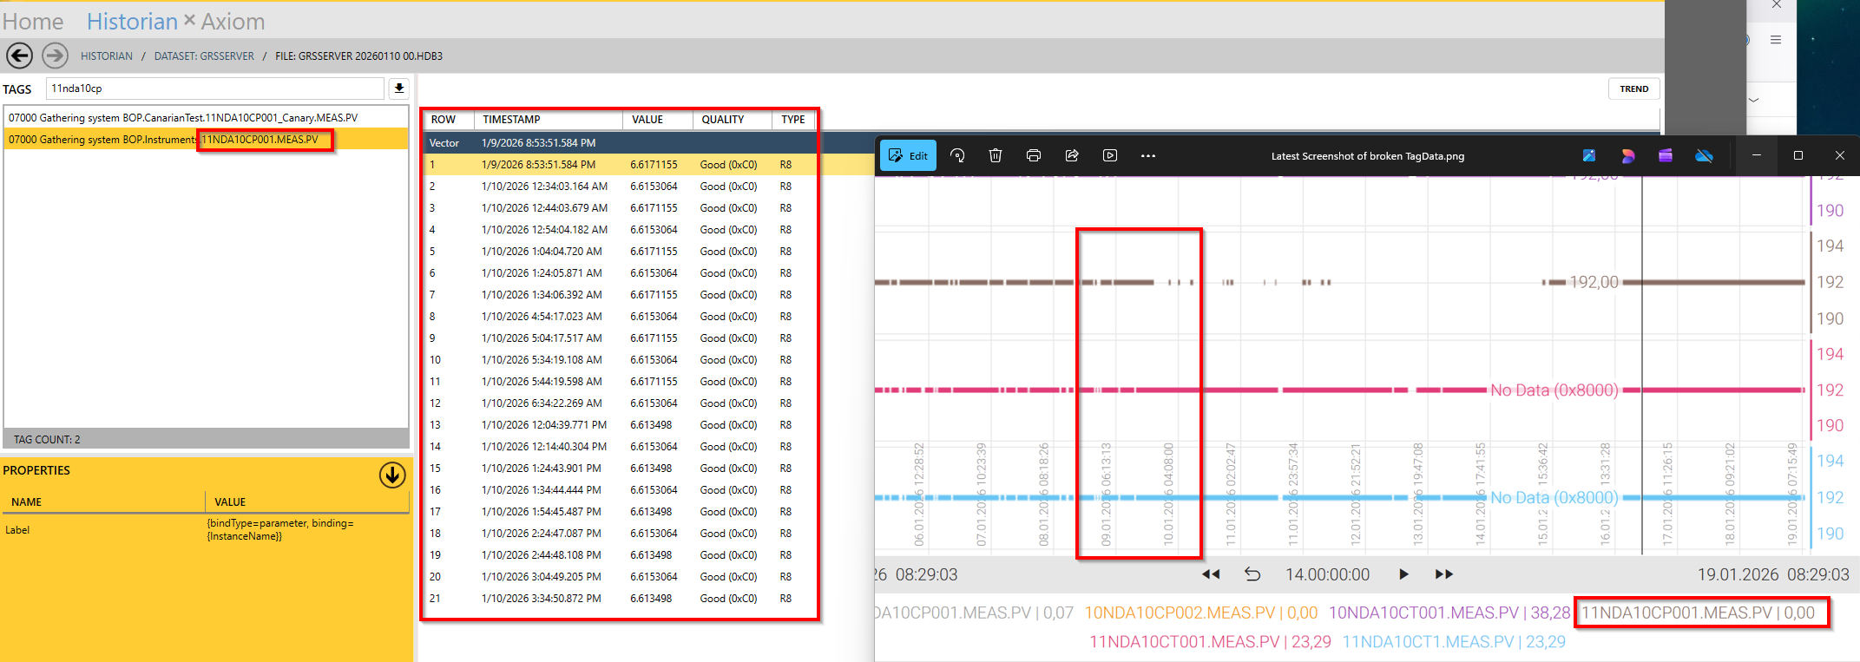1860x662 pixels.
Task: Share the image from photo viewer
Action: [1072, 155]
